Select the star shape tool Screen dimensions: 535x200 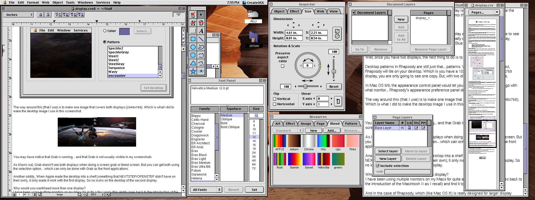click(193, 71)
